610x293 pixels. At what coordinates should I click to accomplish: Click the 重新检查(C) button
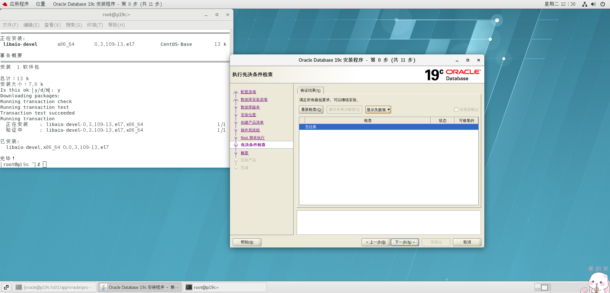click(x=311, y=109)
